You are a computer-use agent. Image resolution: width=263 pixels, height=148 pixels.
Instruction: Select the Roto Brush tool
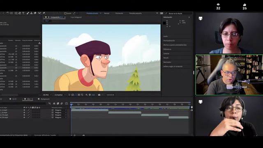pos(40,13)
